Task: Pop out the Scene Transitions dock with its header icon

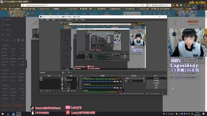Action: point(144,76)
